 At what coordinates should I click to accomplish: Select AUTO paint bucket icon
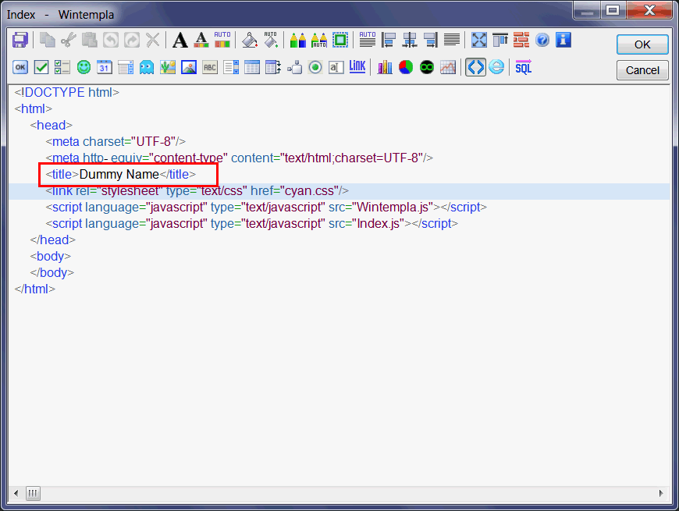[x=271, y=41]
